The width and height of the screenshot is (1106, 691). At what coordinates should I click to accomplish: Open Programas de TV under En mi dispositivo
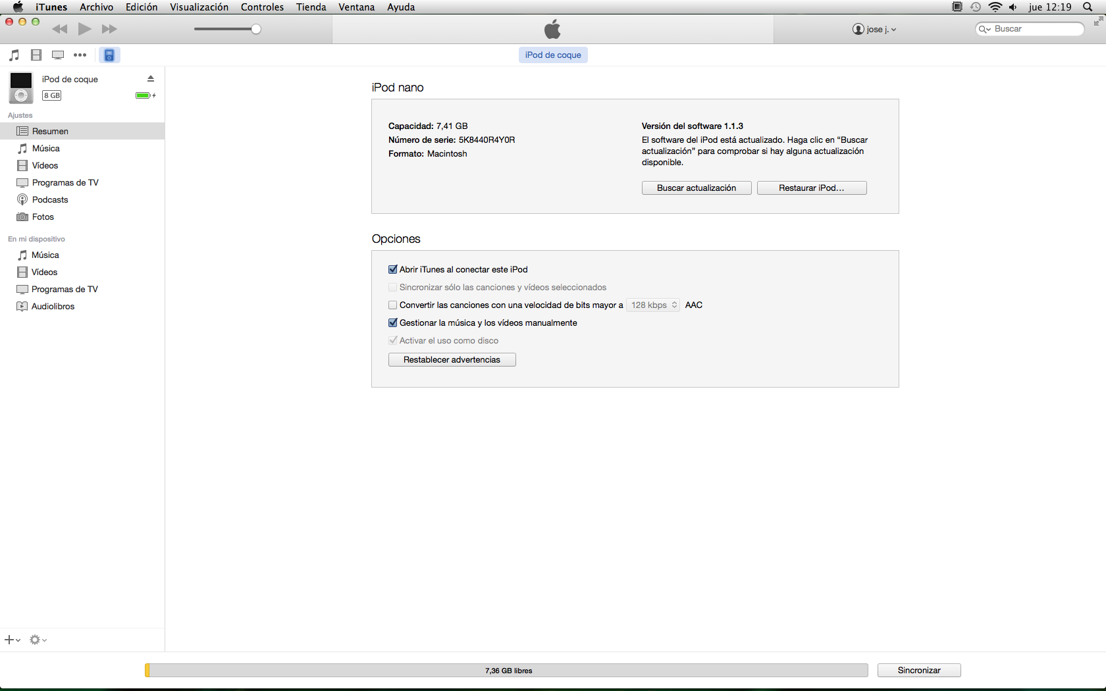[x=82, y=289]
